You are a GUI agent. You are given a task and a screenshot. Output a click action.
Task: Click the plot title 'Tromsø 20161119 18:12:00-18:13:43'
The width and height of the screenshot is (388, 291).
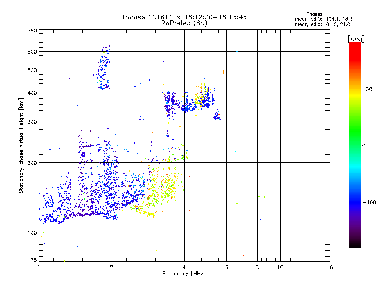tap(184, 17)
